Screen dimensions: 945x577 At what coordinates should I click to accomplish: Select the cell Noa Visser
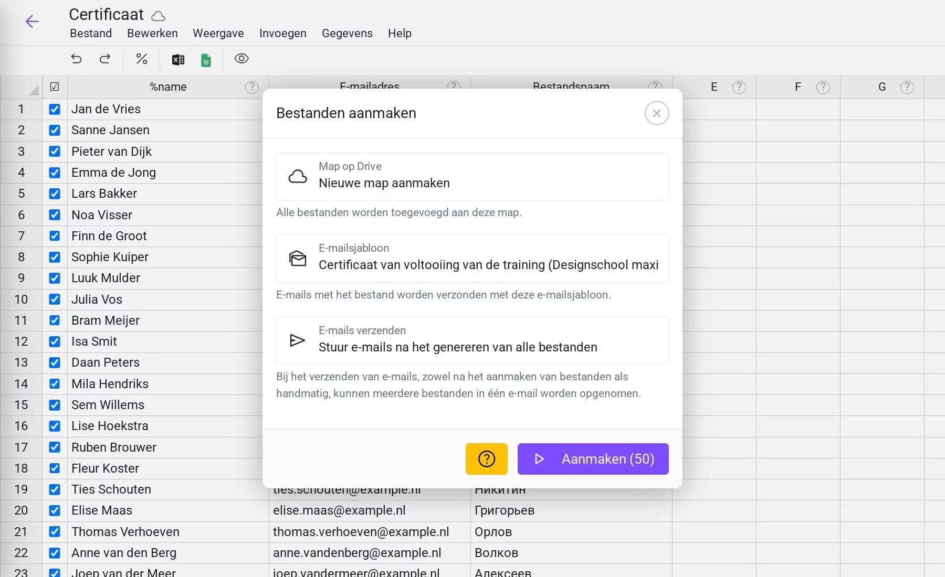[165, 215]
